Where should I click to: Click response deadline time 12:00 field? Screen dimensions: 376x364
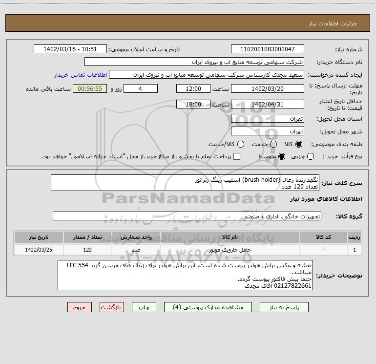pyautogui.click(x=193, y=88)
